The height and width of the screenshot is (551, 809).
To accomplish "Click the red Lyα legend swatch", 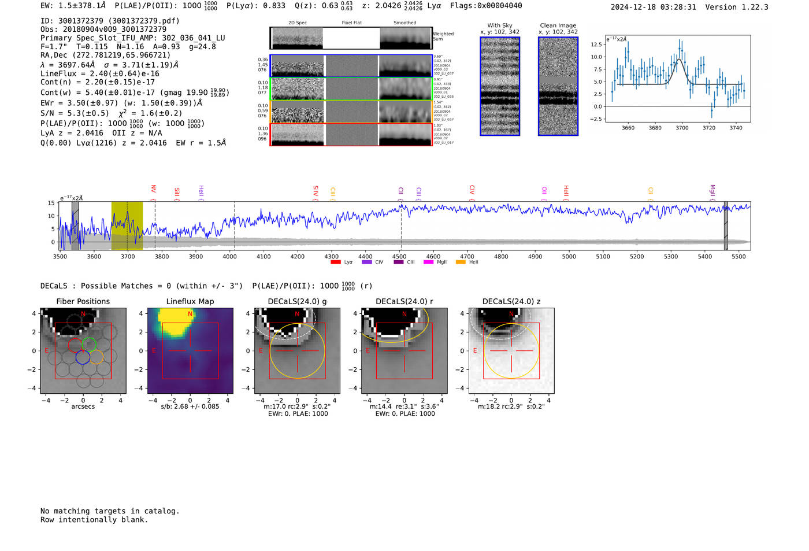I will [x=335, y=262].
